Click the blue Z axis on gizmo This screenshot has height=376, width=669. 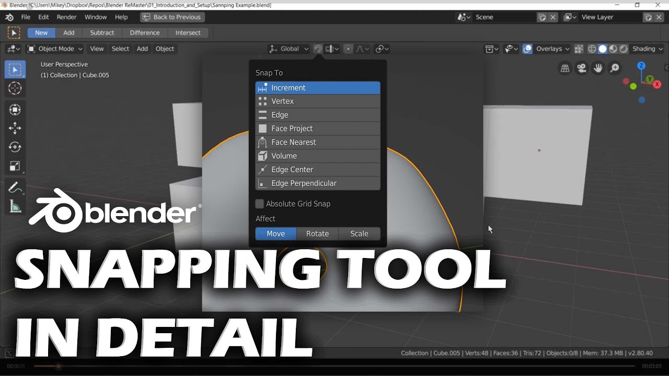point(641,66)
